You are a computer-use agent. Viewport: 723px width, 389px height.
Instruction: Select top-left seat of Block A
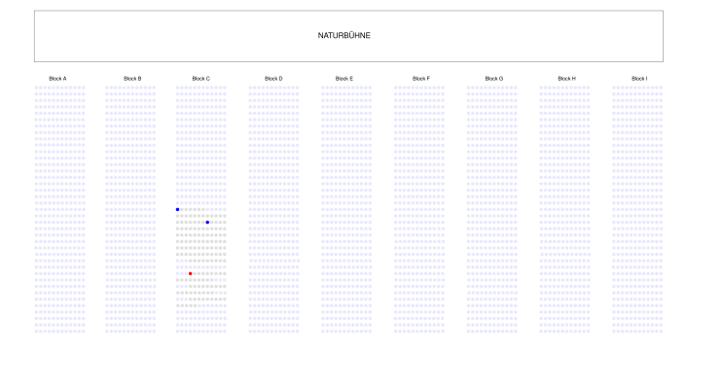click(x=37, y=88)
